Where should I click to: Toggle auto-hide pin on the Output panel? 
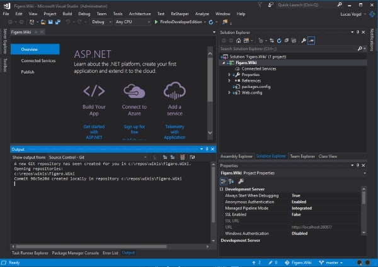(x=207, y=150)
